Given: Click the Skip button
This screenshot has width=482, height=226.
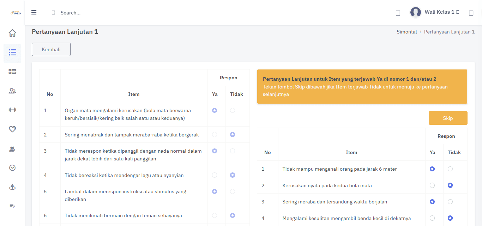Looking at the screenshot, I should point(448,118).
